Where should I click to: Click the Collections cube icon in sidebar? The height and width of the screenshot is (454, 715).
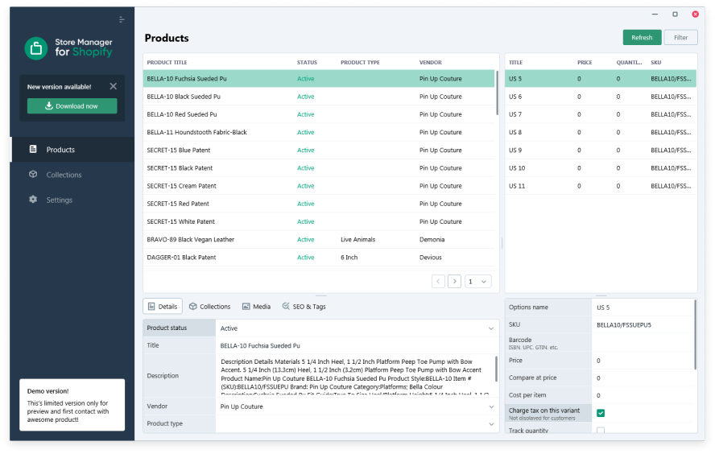point(33,174)
